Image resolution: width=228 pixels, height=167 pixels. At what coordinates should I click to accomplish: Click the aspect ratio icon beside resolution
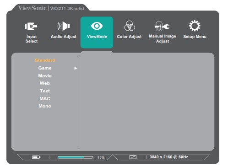pyautogui.click(x=133, y=157)
